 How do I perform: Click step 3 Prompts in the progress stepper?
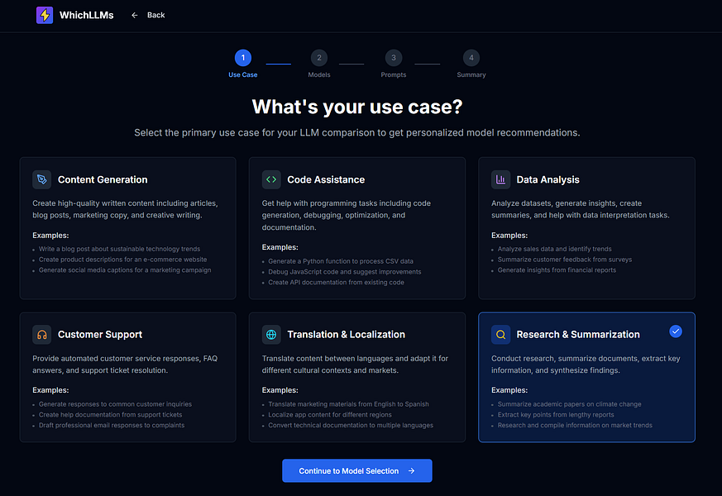(393, 58)
